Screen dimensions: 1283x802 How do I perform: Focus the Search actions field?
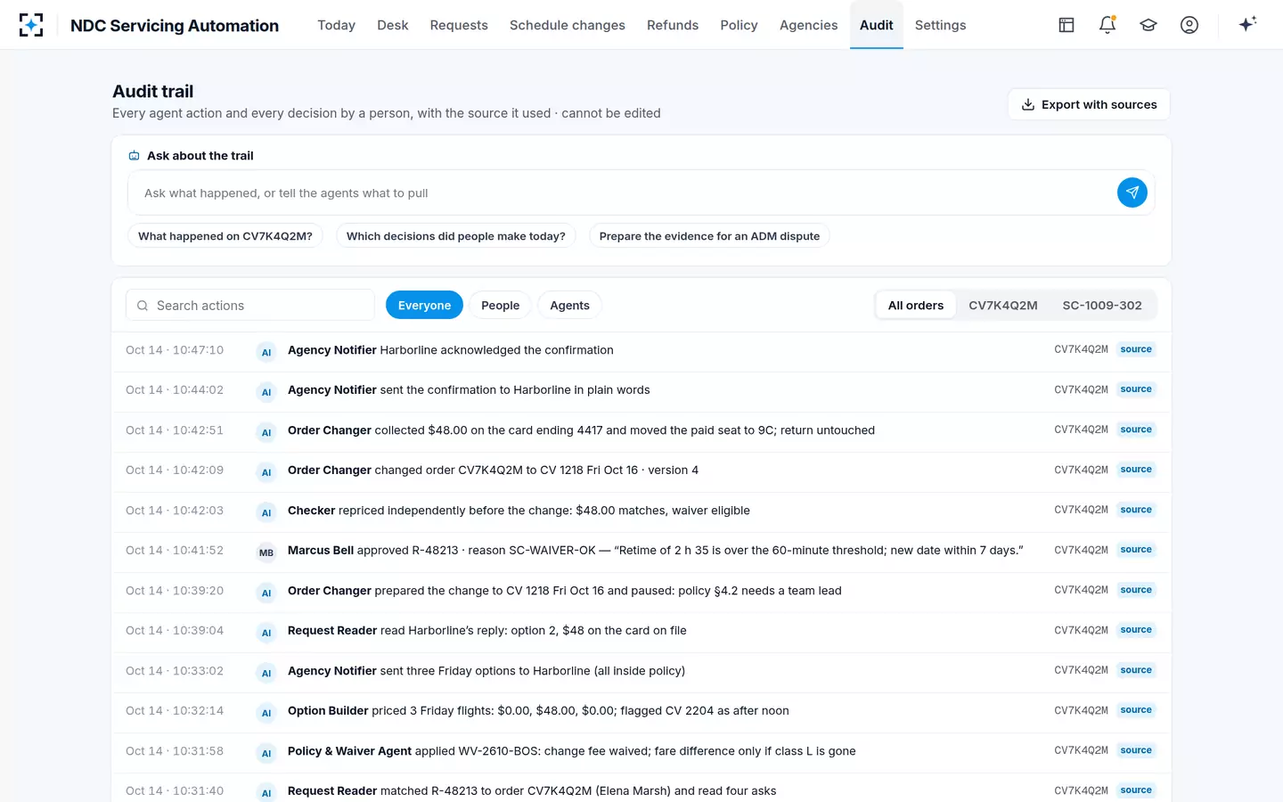point(250,305)
